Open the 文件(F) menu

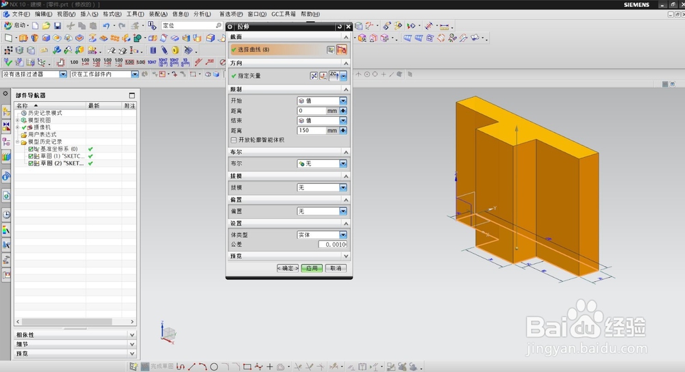(x=21, y=14)
